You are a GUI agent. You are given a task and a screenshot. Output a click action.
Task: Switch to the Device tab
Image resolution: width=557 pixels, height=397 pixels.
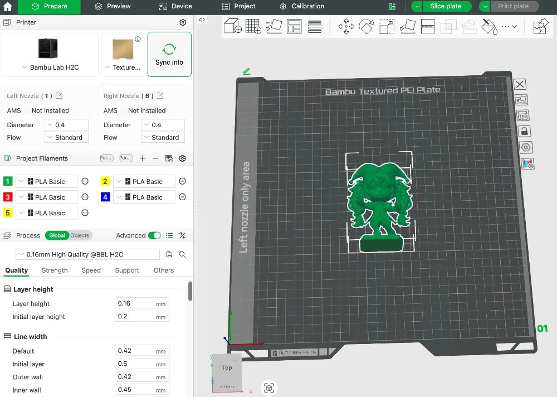click(175, 6)
